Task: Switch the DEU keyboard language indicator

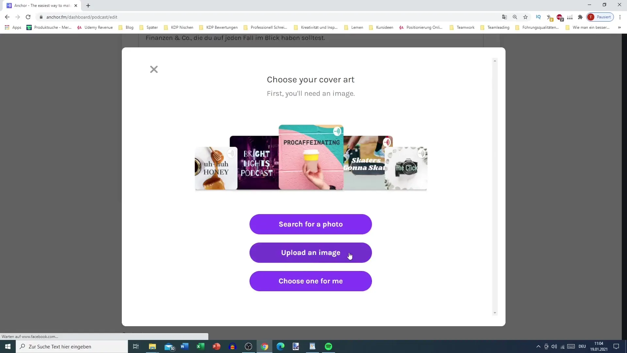Action: (582, 346)
